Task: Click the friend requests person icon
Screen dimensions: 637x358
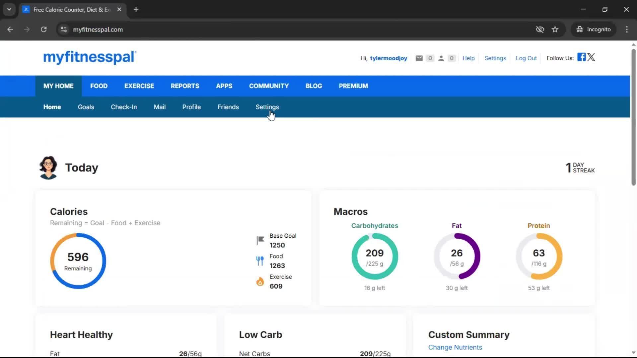Action: click(441, 58)
